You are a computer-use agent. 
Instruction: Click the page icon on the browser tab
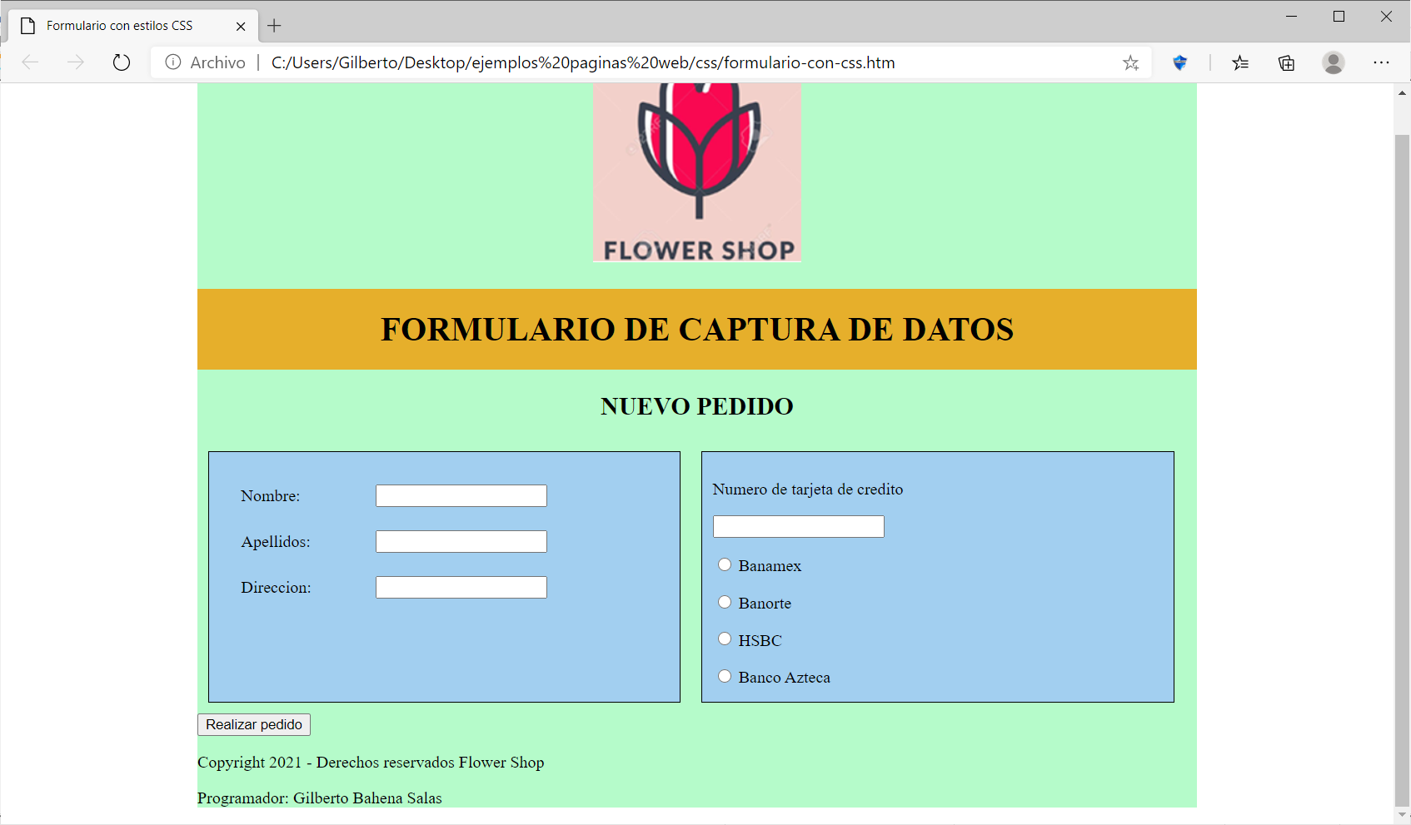(28, 26)
